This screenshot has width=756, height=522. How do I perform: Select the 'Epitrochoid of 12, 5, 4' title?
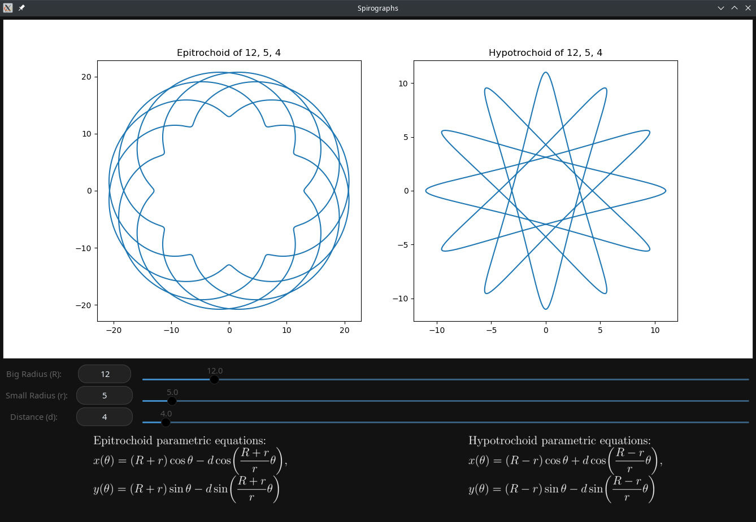(x=229, y=52)
